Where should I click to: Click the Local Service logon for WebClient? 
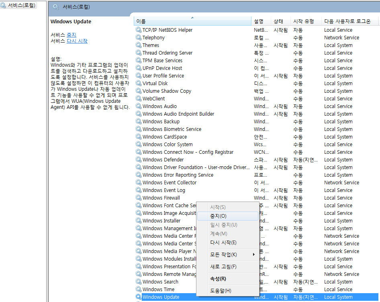coord(338,99)
